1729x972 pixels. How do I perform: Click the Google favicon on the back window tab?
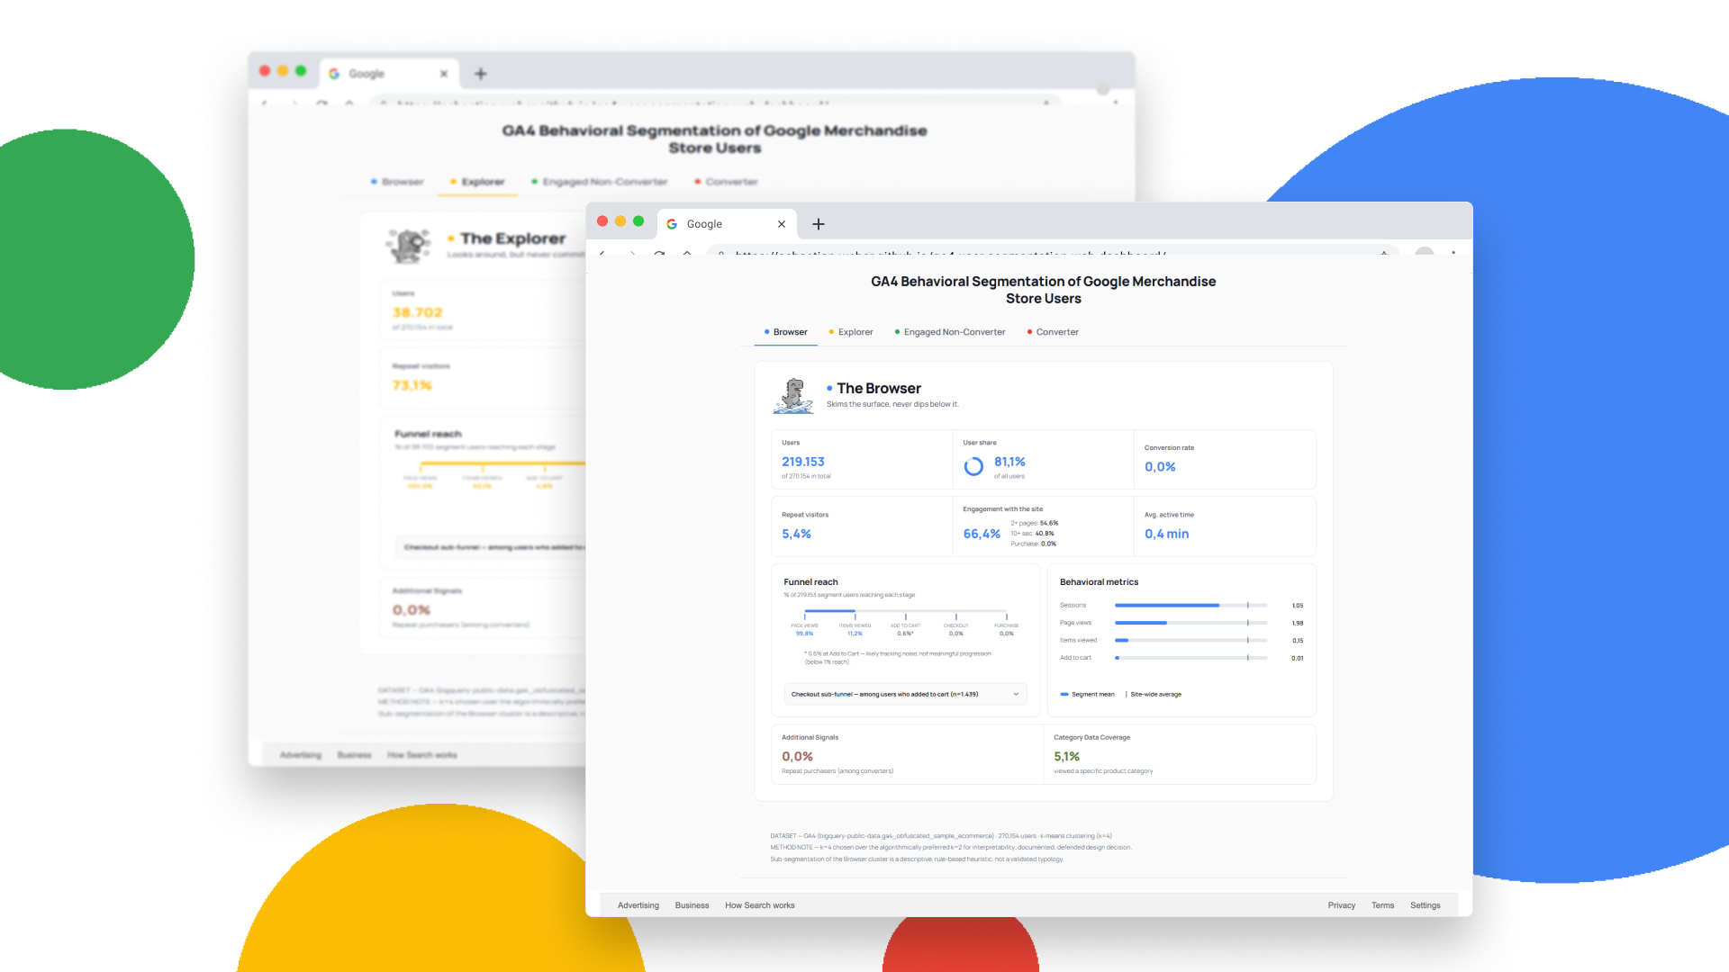click(x=334, y=74)
